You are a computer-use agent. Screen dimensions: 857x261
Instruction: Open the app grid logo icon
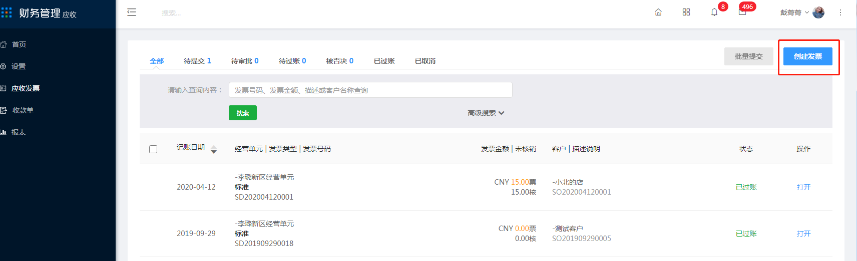coord(6,12)
